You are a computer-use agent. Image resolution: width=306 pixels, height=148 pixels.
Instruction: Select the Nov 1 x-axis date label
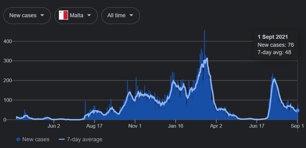(x=135, y=126)
